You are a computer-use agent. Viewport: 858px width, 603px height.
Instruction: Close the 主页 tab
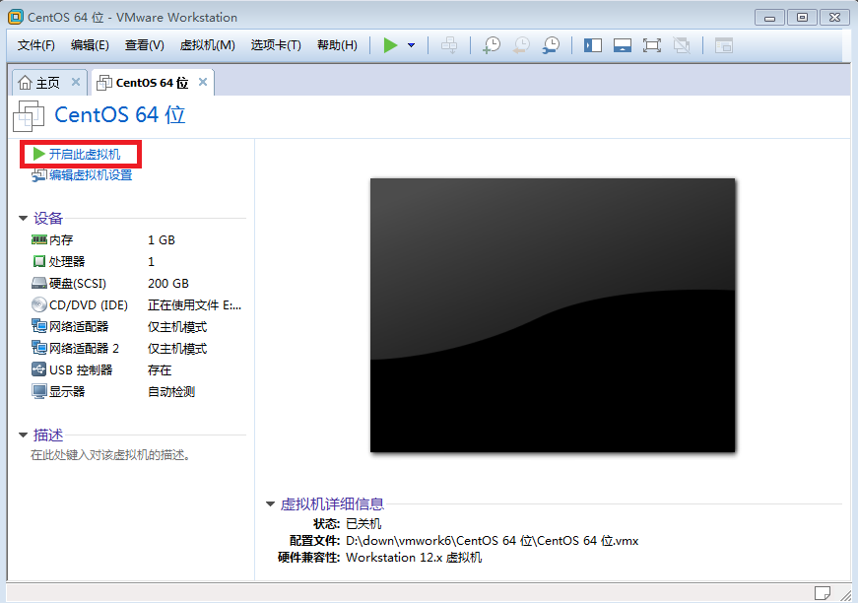(x=76, y=82)
